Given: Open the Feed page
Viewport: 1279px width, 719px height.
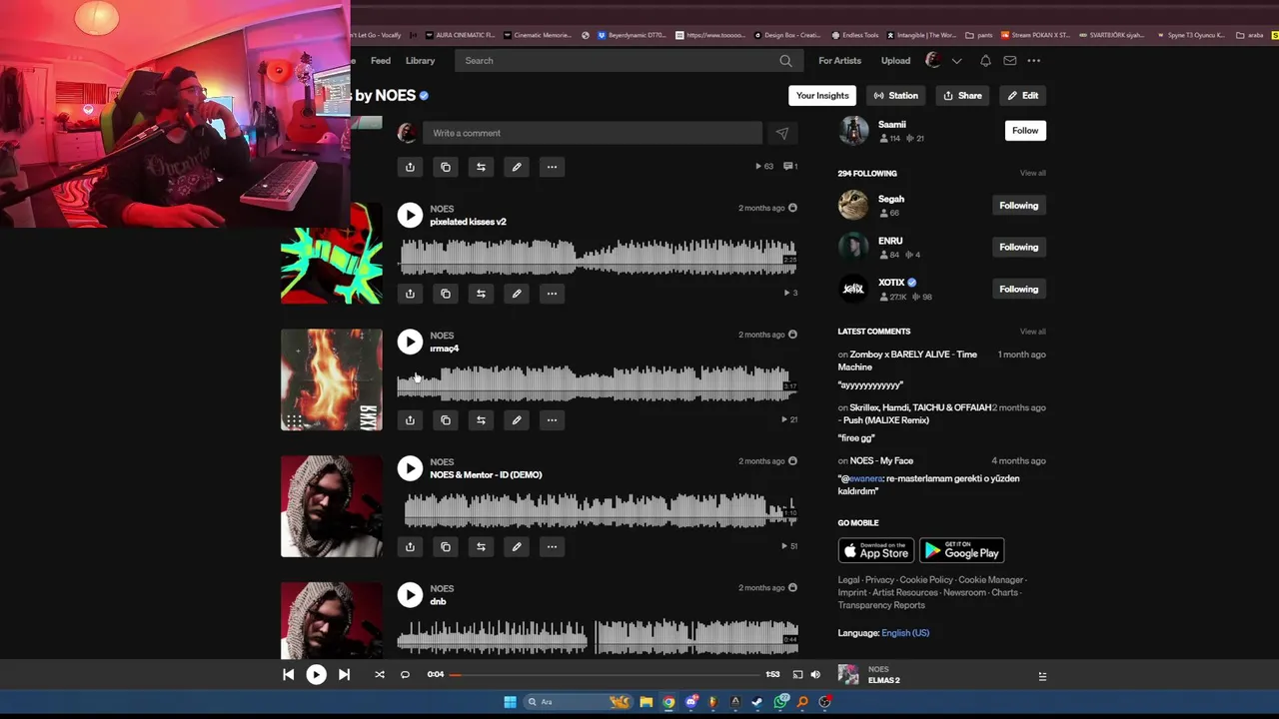Looking at the screenshot, I should click(381, 61).
